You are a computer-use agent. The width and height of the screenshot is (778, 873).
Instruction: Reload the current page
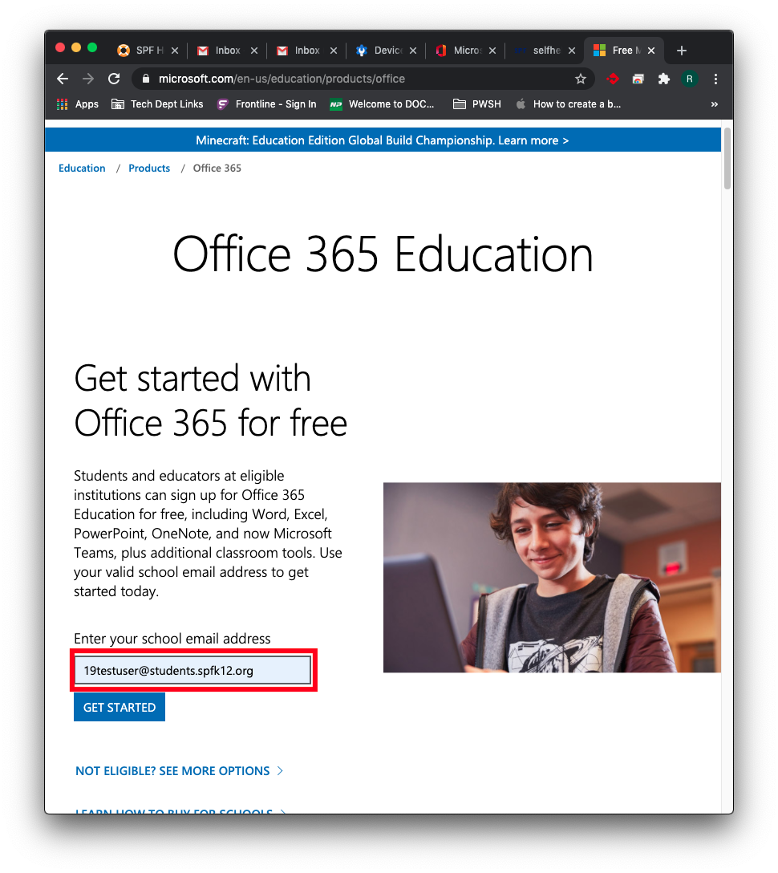[x=114, y=79]
